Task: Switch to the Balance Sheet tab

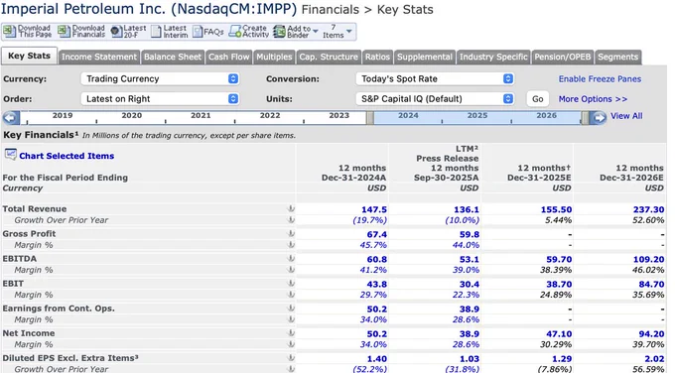Action: [173, 57]
